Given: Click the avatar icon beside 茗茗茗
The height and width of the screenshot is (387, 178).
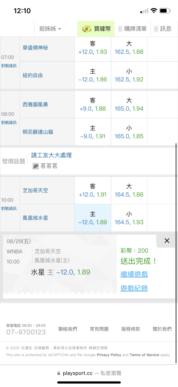Looking at the screenshot, I should point(36,166).
